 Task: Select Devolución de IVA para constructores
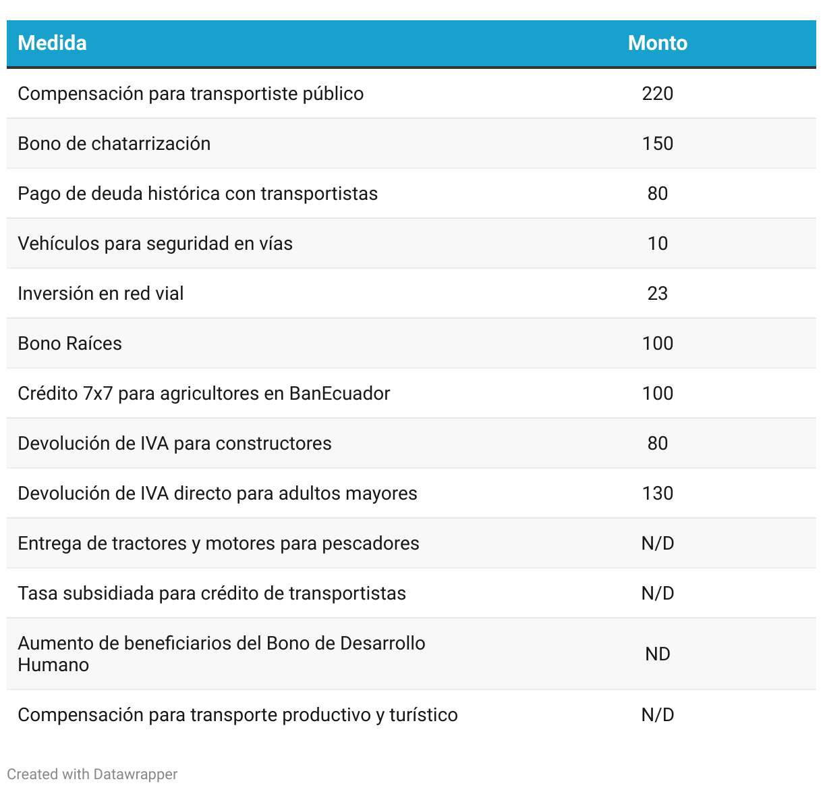point(175,443)
